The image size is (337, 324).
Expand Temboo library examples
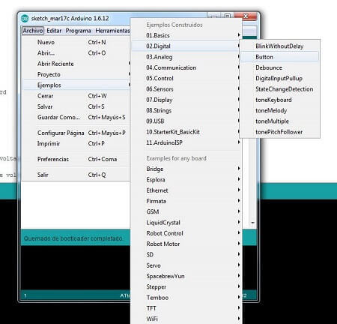186,298
